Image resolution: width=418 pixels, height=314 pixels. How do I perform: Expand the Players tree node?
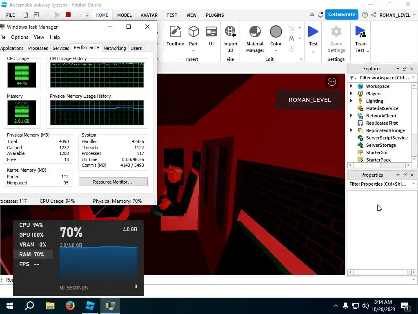pyautogui.click(x=351, y=94)
